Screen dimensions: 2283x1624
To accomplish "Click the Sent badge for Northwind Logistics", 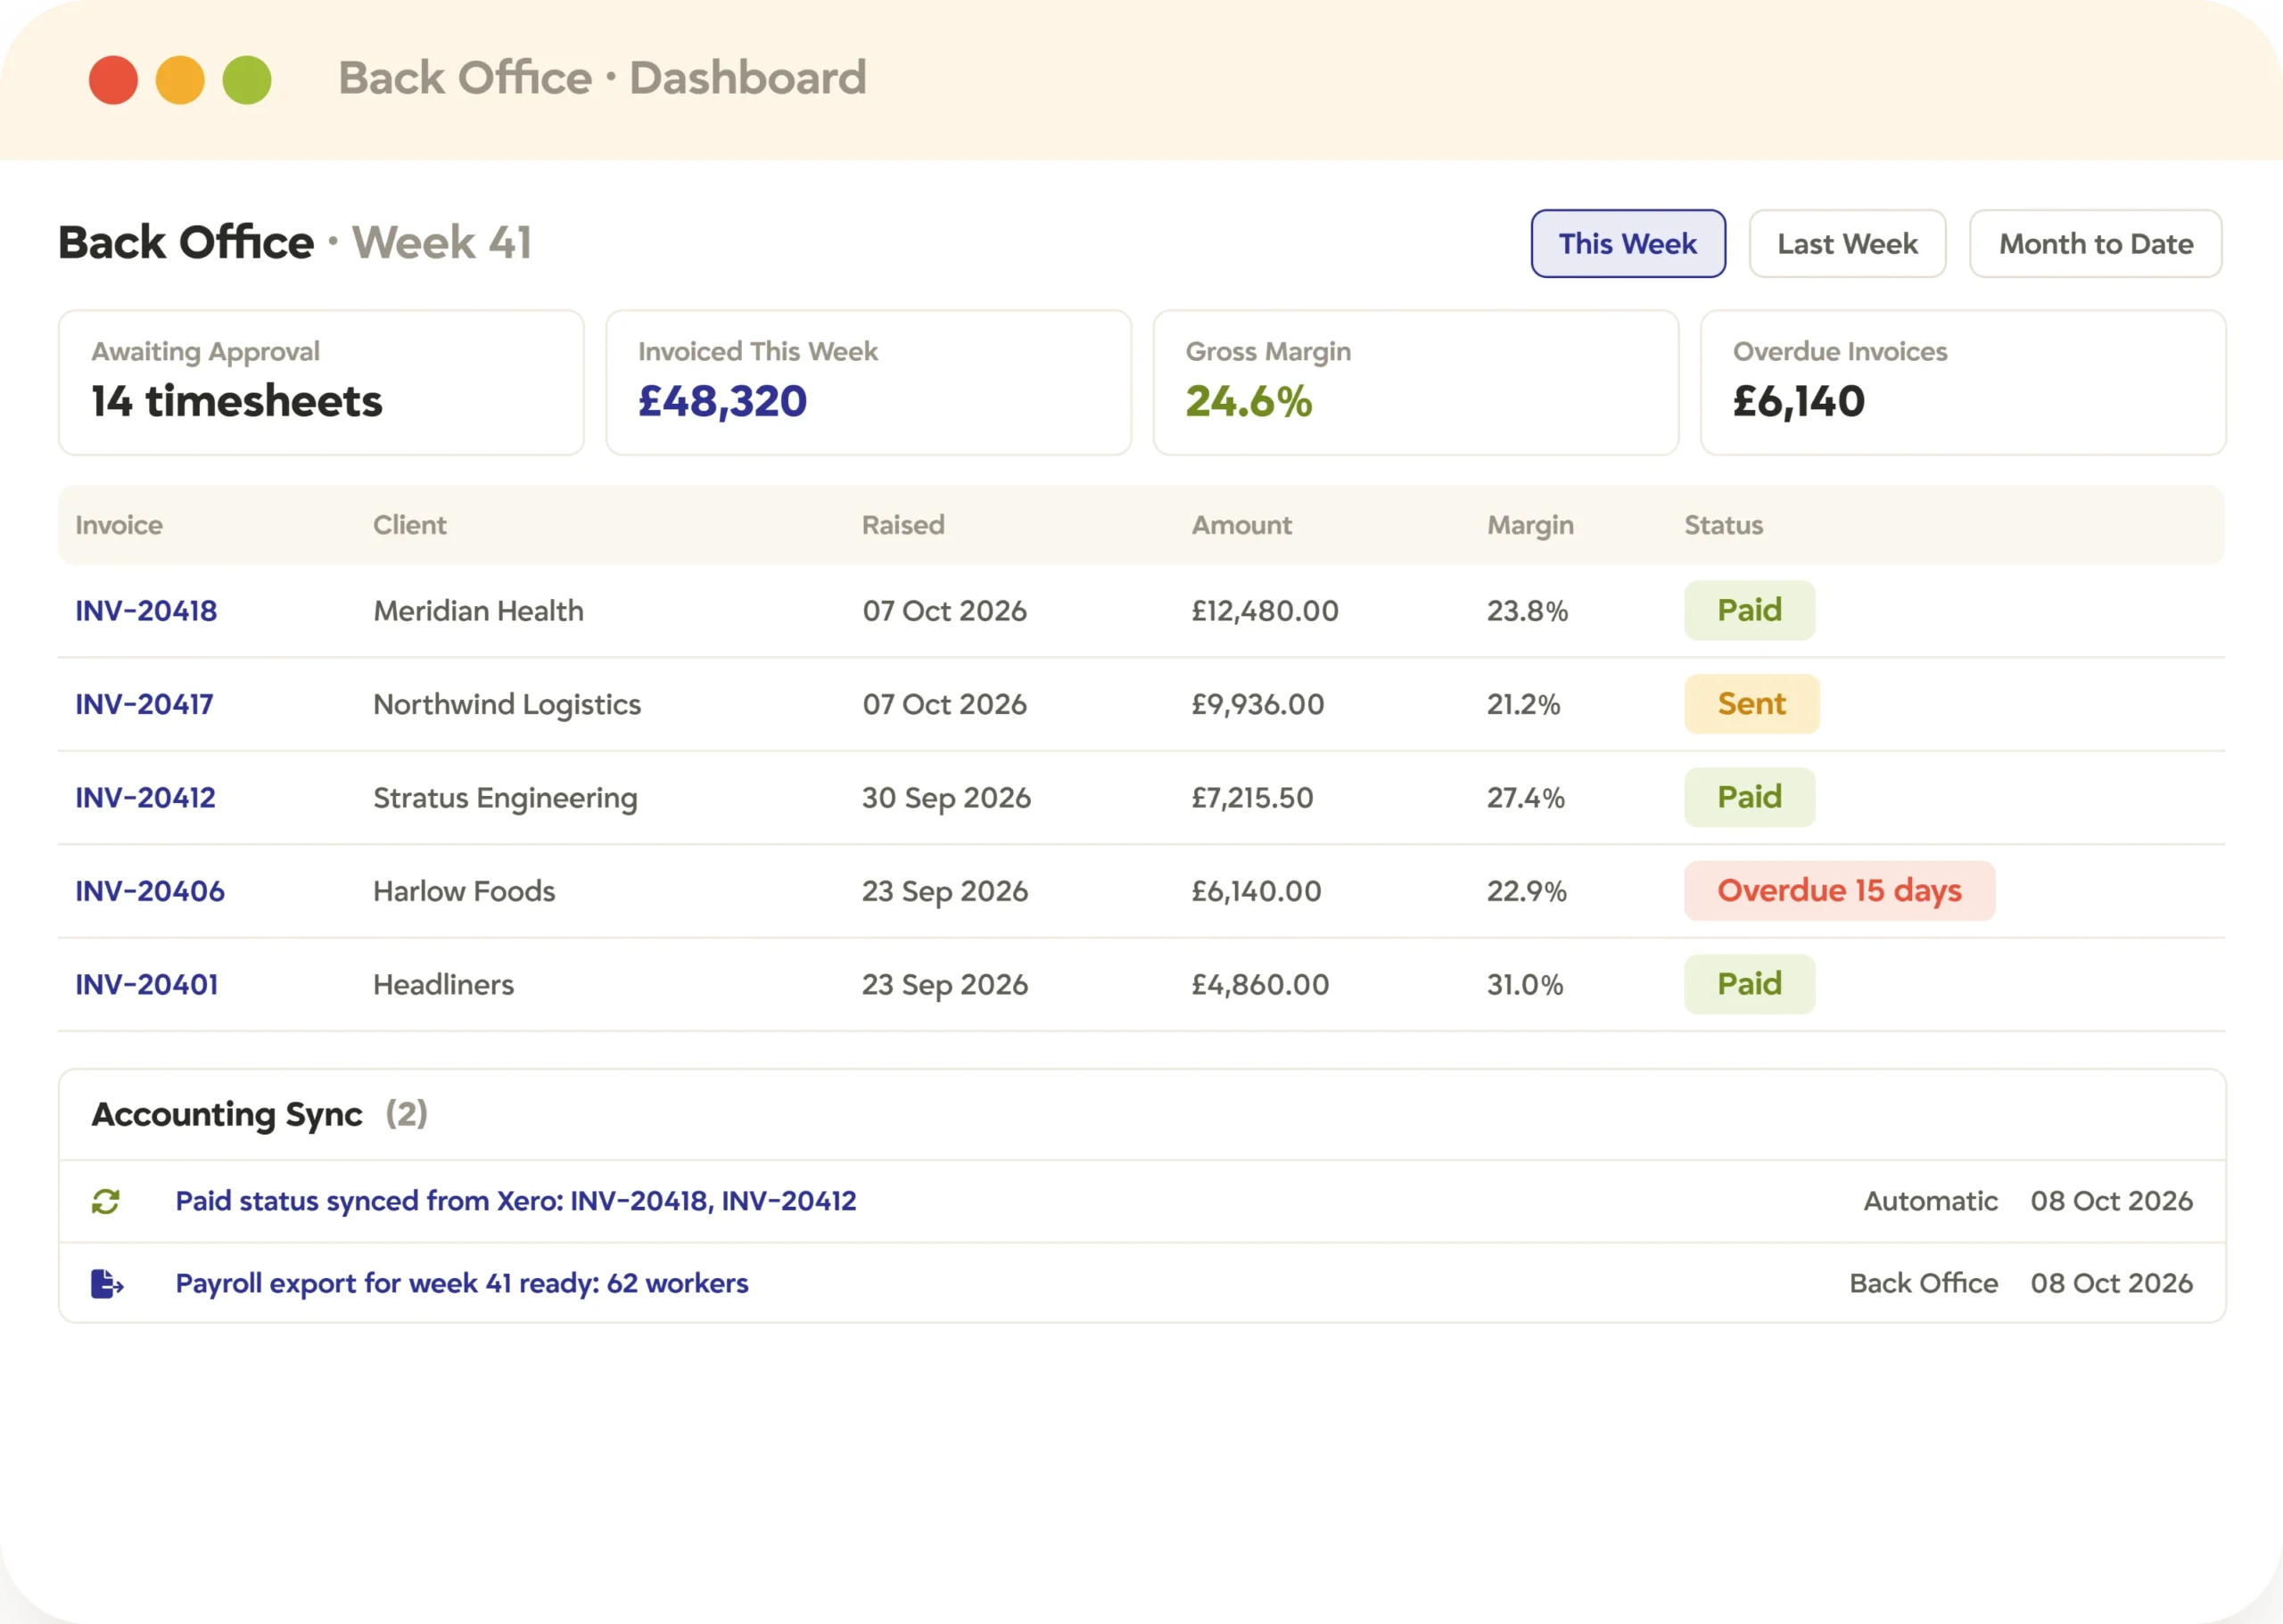I will pyautogui.click(x=1751, y=704).
